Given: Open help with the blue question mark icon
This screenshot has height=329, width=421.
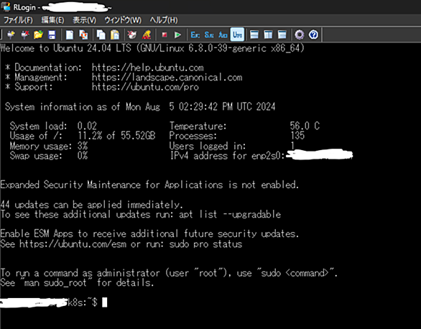Looking at the screenshot, I should (x=313, y=34).
